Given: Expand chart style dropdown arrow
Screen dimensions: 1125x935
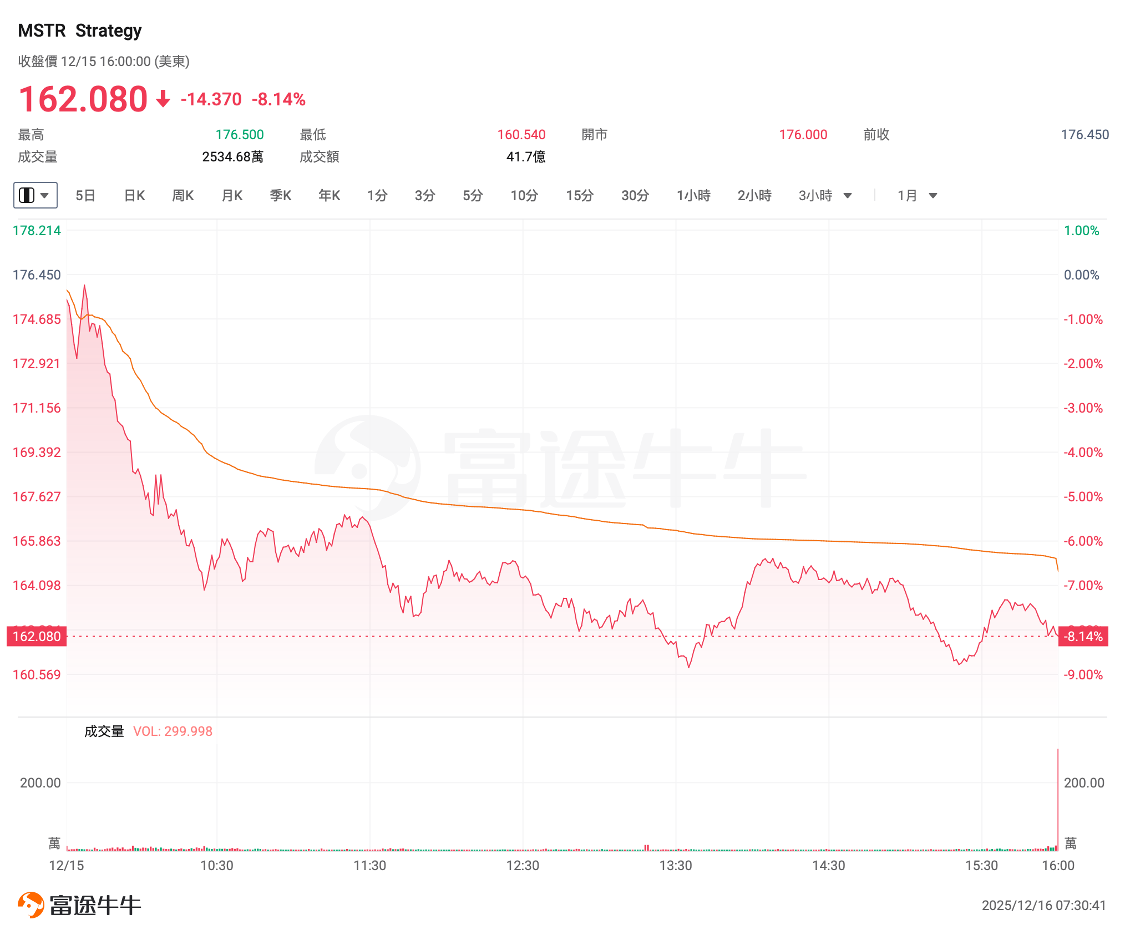Looking at the screenshot, I should (45, 195).
